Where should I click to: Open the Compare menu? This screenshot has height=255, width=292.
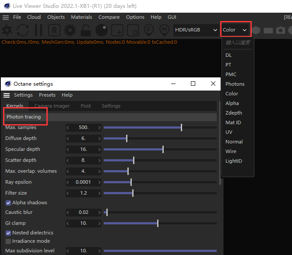(x=109, y=17)
